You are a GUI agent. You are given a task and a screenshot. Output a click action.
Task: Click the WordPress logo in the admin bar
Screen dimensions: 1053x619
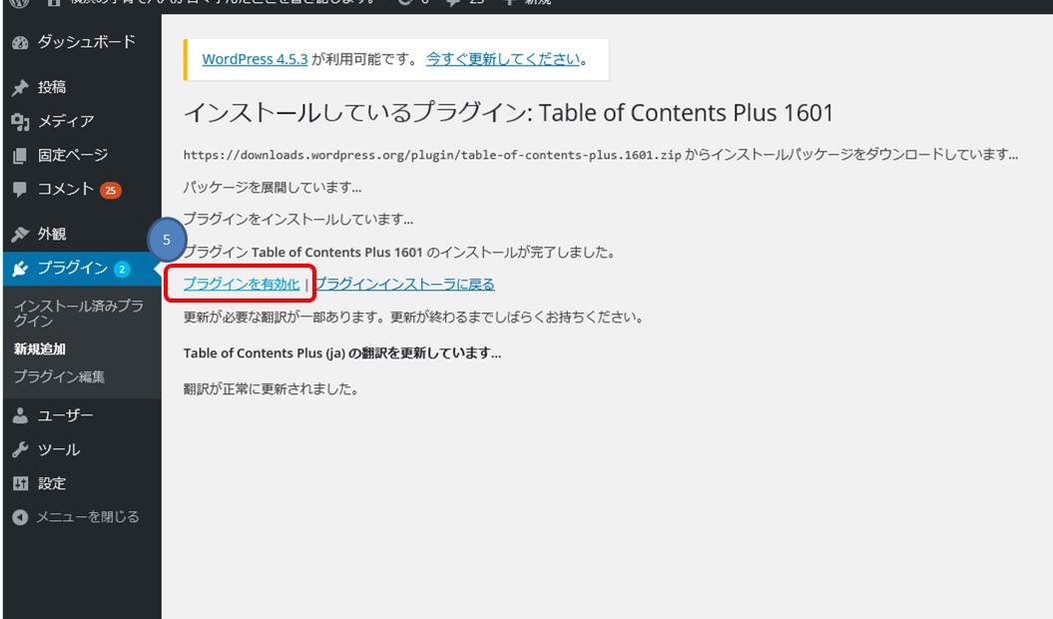19,5
